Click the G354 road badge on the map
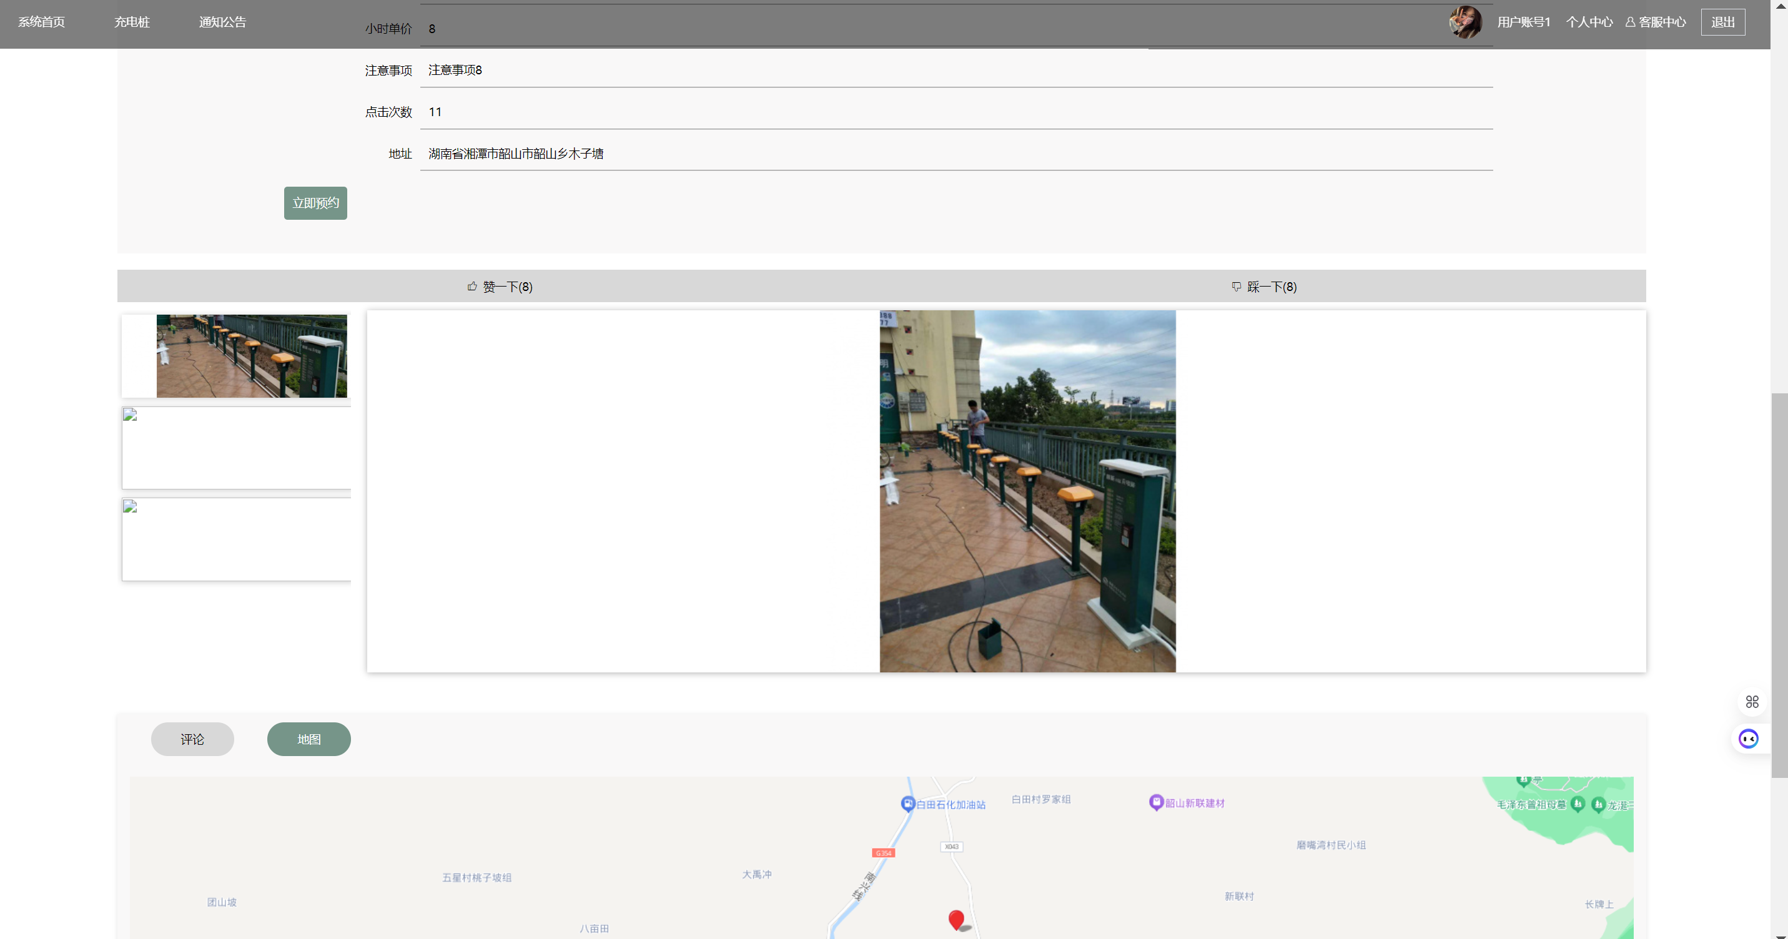The image size is (1788, 939). pos(884,853)
